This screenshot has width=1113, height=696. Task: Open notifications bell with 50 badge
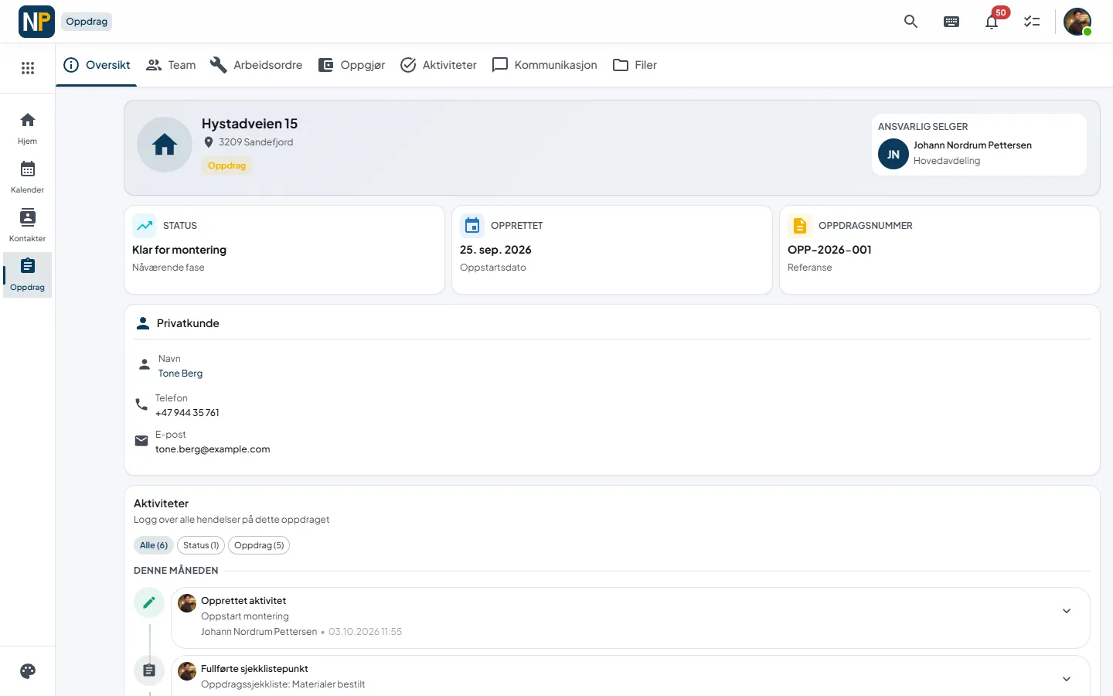tap(992, 22)
